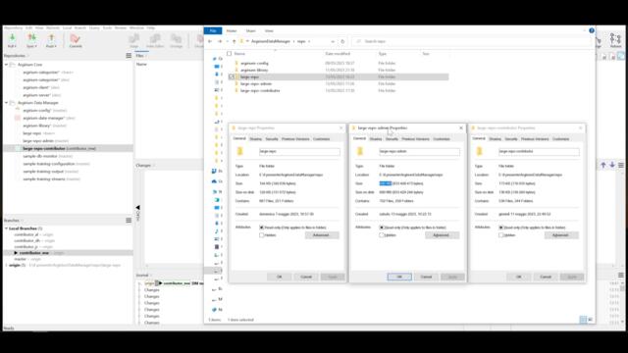Click the up arrow icon at journal panel right

pyautogui.click(x=603, y=165)
